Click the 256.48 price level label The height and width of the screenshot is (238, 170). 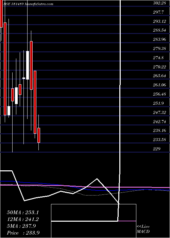(x=159, y=94)
